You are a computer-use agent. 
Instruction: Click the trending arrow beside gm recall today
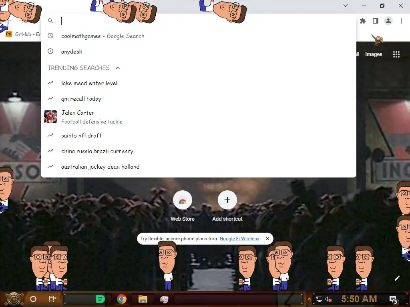click(50, 99)
